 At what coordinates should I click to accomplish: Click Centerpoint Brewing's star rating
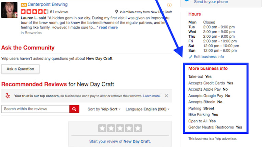(34, 12)
